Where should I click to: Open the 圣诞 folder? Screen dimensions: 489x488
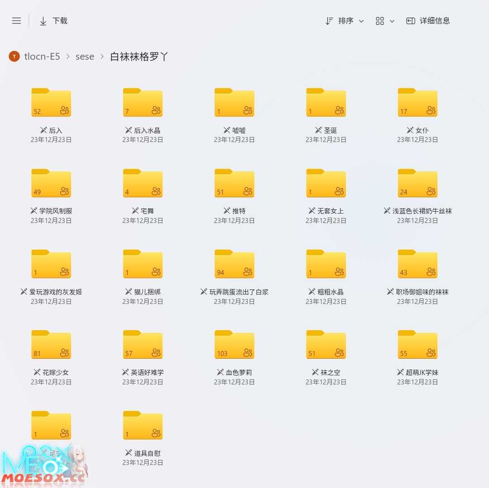[326, 102]
